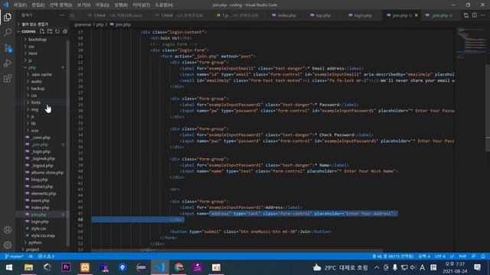
Task: Open the Terminal menu
Action: (141, 5)
